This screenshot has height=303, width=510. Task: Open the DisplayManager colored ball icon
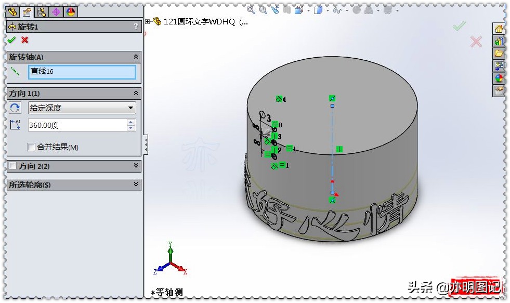pyautogui.click(x=70, y=12)
